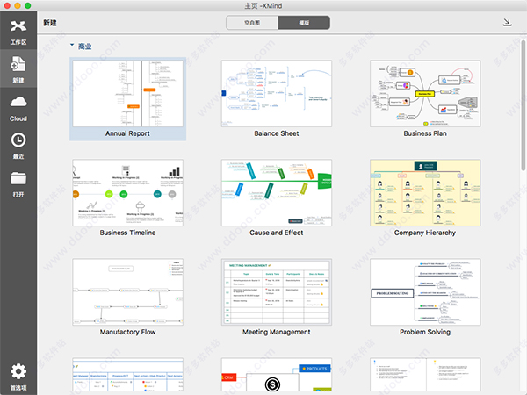Open the Problem Solving template thumbnail
The height and width of the screenshot is (395, 527).
[425, 292]
